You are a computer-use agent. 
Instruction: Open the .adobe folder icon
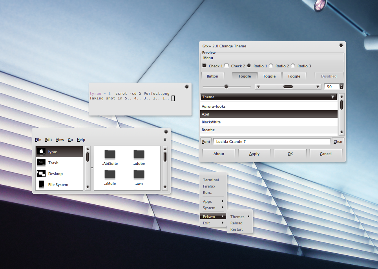coord(139,154)
